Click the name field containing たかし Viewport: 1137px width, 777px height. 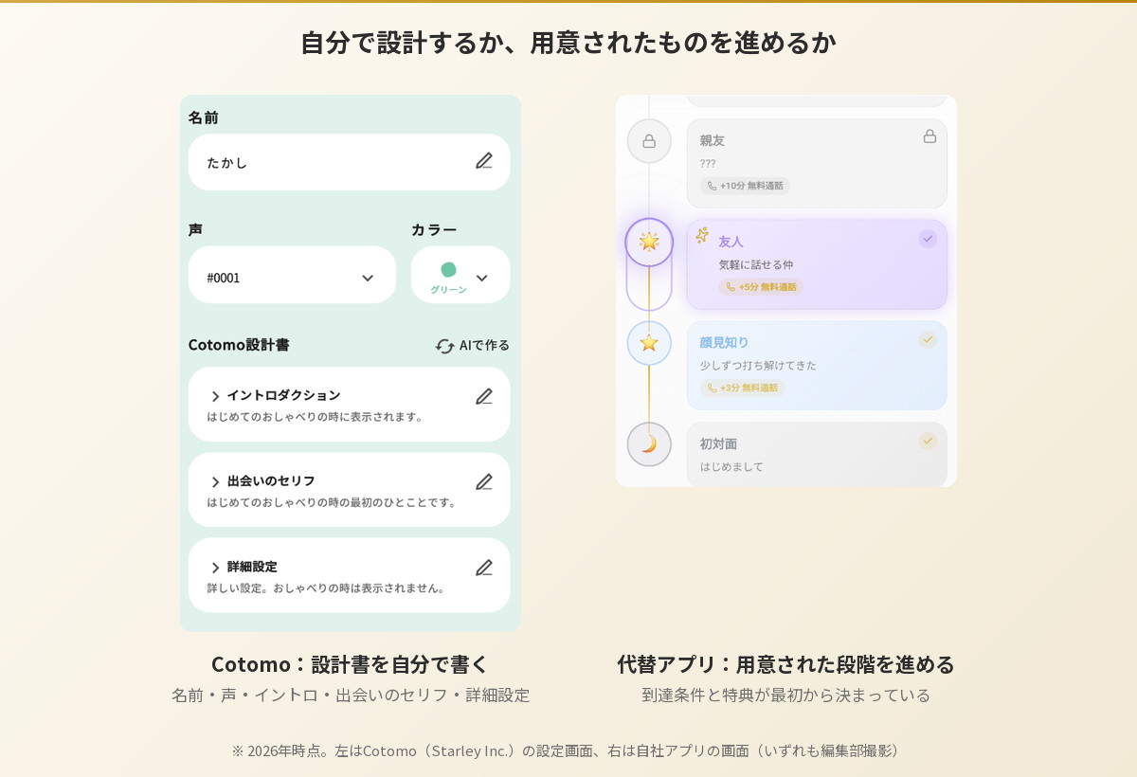[x=349, y=162]
